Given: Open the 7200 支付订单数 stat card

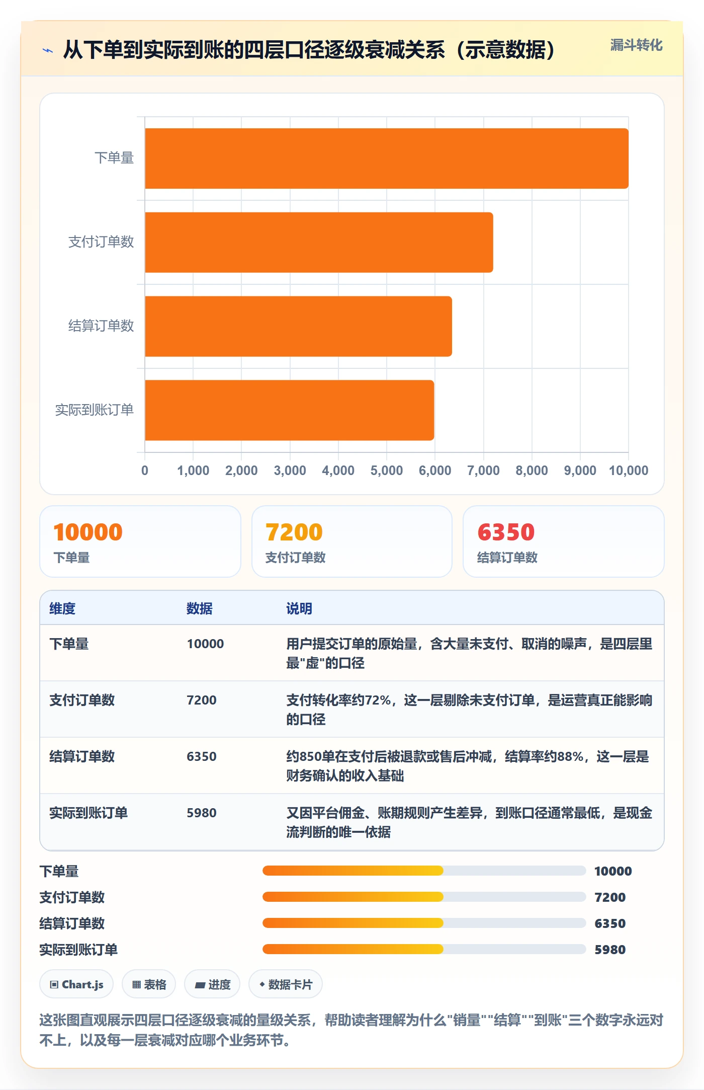Looking at the screenshot, I should 352,541.
